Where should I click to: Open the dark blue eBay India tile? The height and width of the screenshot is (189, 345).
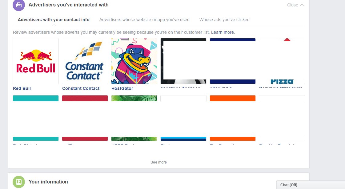[233, 61]
